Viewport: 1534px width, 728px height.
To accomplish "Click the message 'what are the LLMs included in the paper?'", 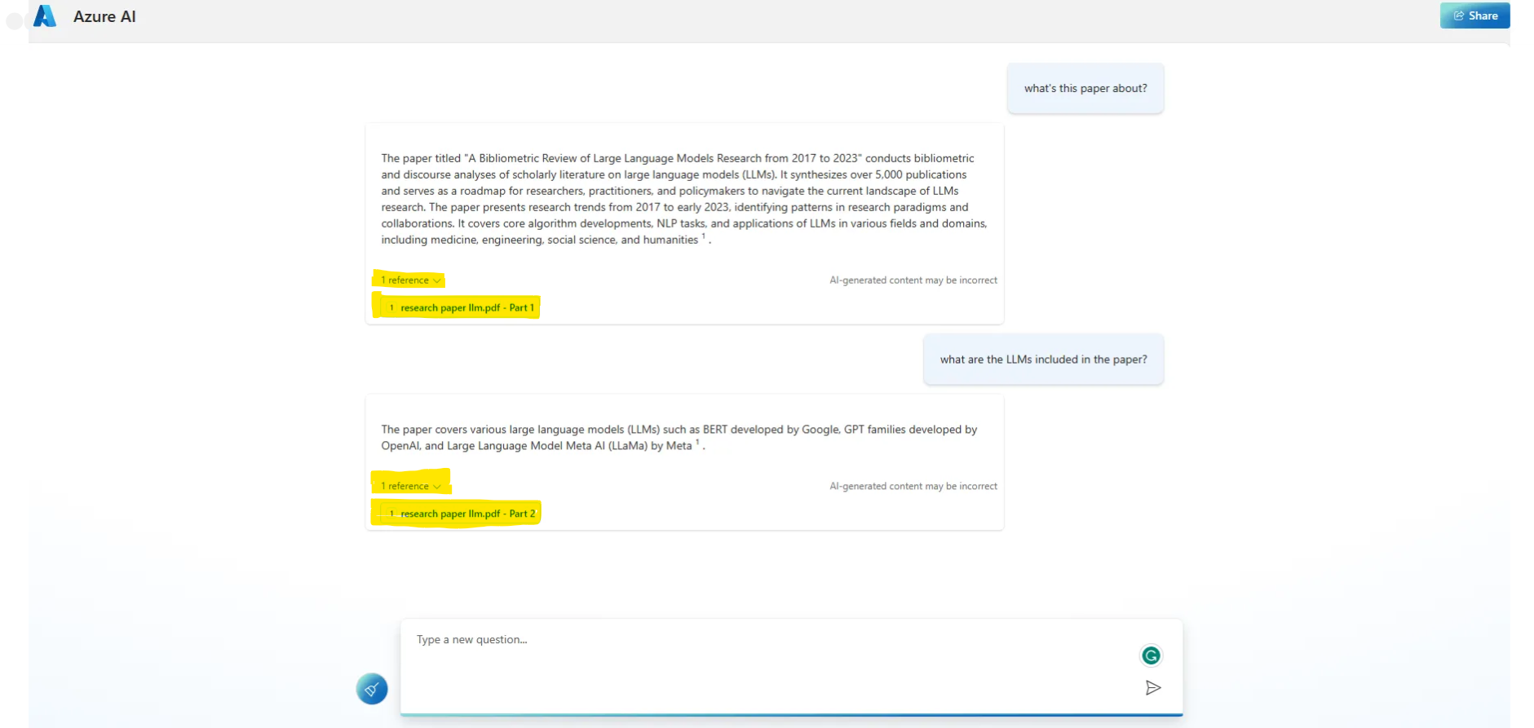I will (x=1043, y=360).
